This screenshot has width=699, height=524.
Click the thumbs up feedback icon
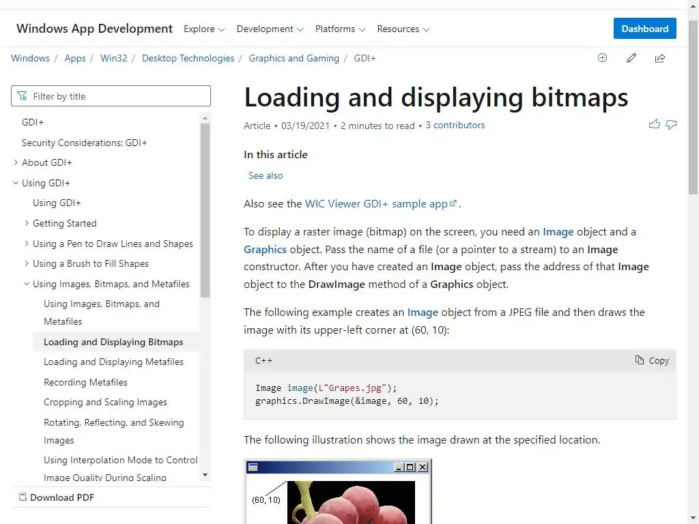point(655,124)
